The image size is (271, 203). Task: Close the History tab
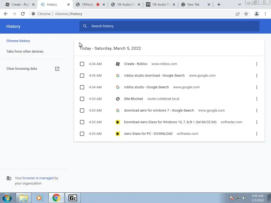click(69, 4)
